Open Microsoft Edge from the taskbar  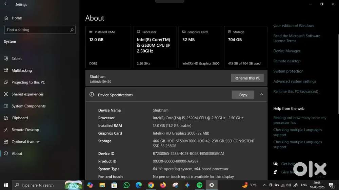pos(139,185)
